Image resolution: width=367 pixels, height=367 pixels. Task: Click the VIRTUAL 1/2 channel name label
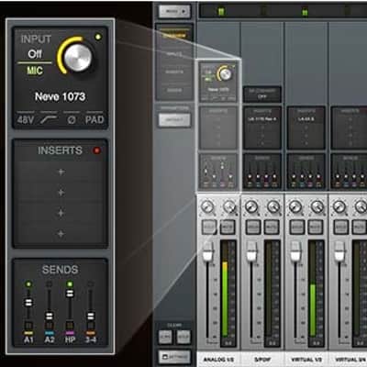(x=306, y=360)
